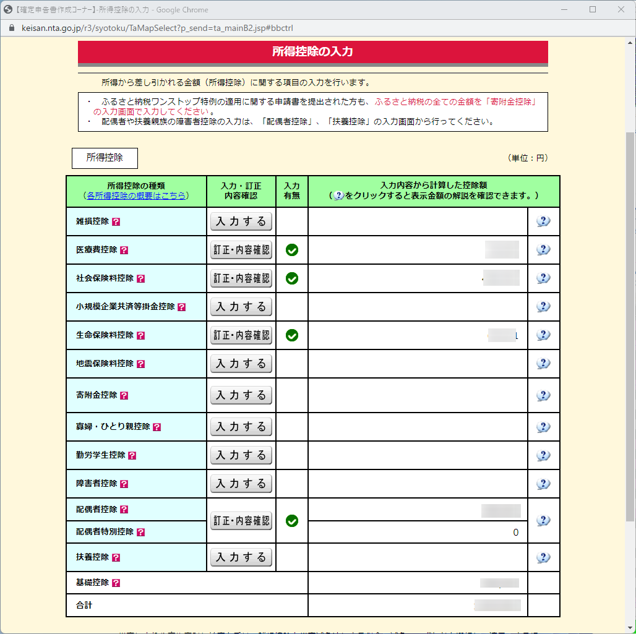The height and width of the screenshot is (634, 636).
Task: Open the 各所得控除の概要はこちら link
Action: (136, 195)
